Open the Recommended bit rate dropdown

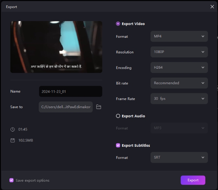[x=179, y=83]
